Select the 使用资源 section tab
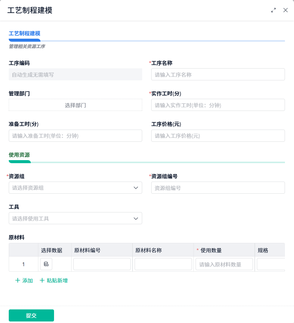This screenshot has height=323, width=294. (x=19, y=155)
